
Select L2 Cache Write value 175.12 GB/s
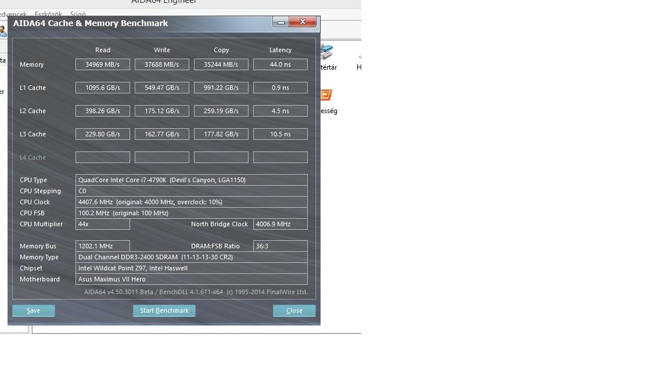[161, 111]
